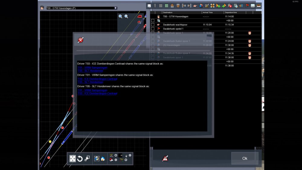Image resolution: width=302 pixels, height=170 pixels.
Task: Click the red flag toolbar icon
Action: pos(247,5)
